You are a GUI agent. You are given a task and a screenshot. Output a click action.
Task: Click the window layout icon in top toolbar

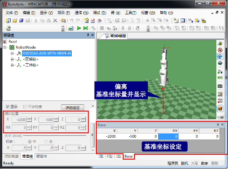[x=183, y=21]
